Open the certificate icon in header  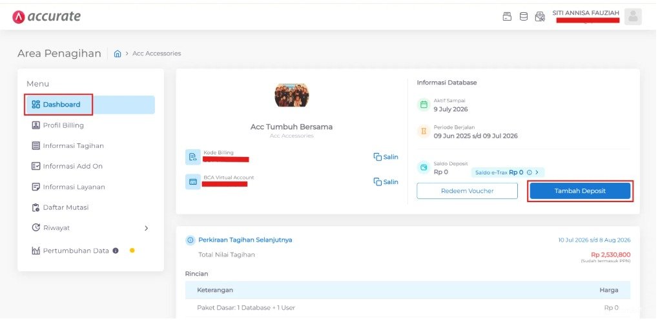(540, 16)
